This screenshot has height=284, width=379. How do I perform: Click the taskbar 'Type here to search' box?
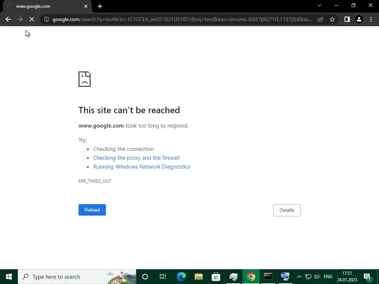tap(77, 277)
